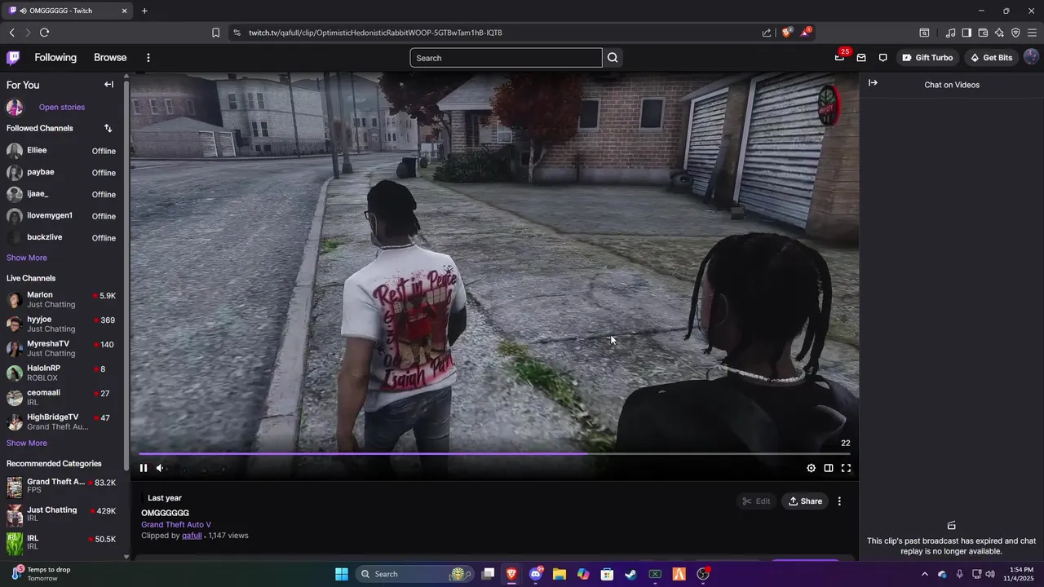Open the Whispers chat bubble icon
The height and width of the screenshot is (587, 1044).
coord(883,58)
